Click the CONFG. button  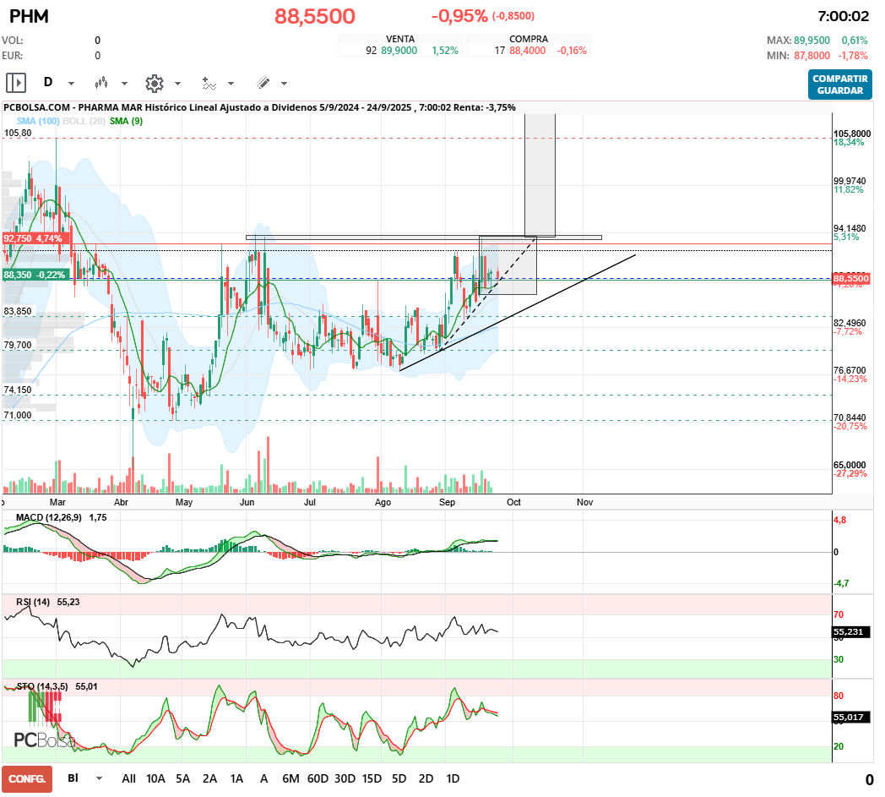[x=27, y=779]
